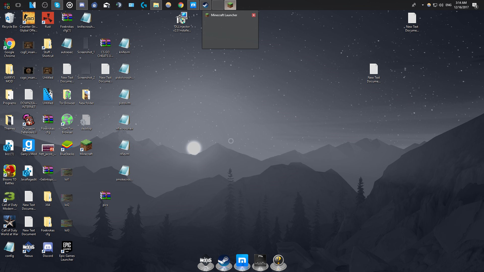Image resolution: width=484 pixels, height=272 pixels.
Task: Open the Action Center notifications panel
Action: coord(475,5)
